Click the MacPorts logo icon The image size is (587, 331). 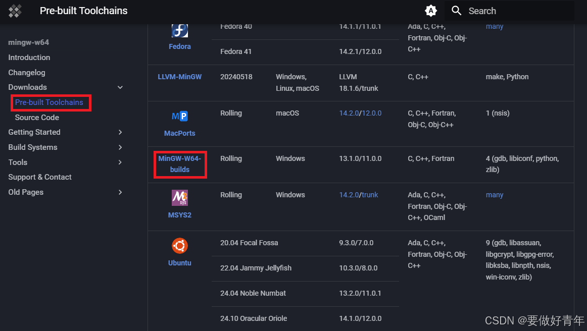(x=180, y=117)
